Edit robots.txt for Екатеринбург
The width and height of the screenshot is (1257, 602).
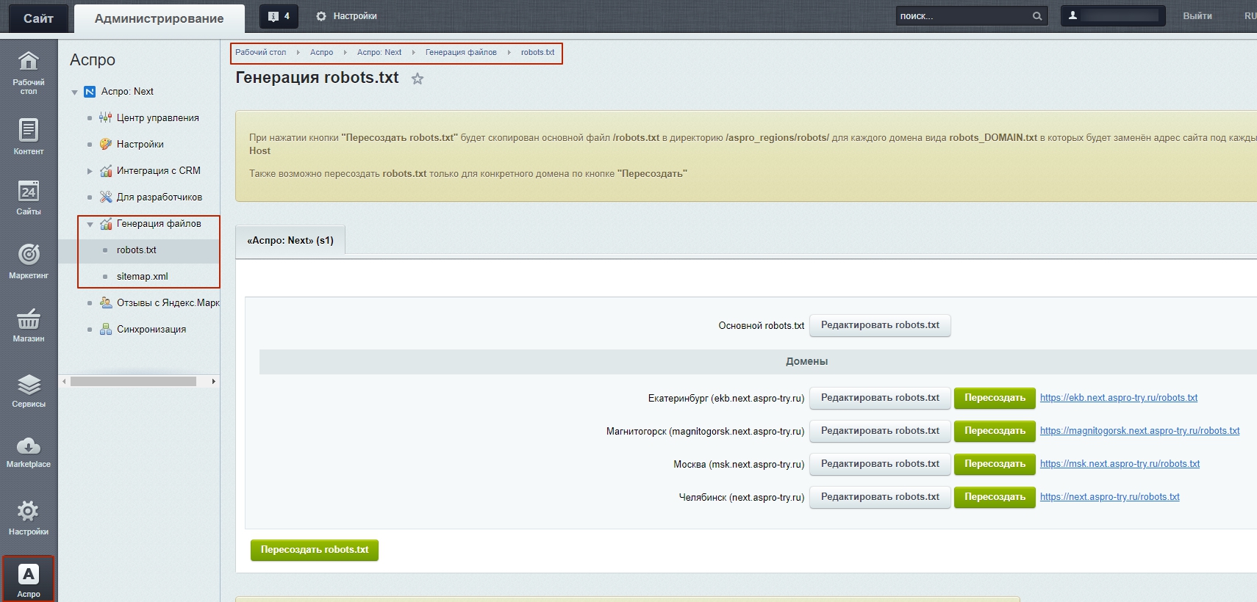tap(880, 398)
